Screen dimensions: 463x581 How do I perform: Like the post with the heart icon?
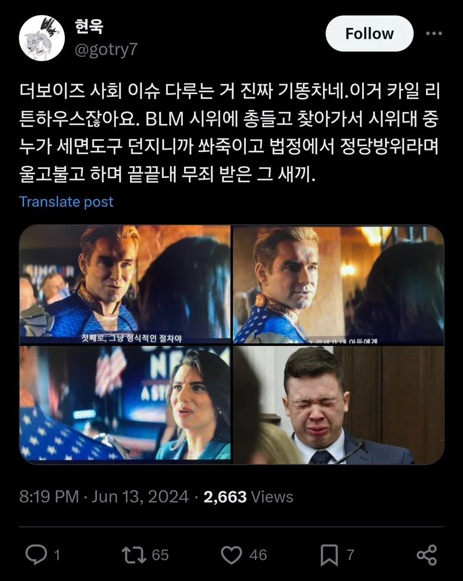(231, 555)
